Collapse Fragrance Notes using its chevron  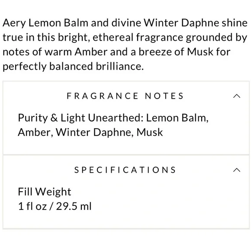[237, 96]
